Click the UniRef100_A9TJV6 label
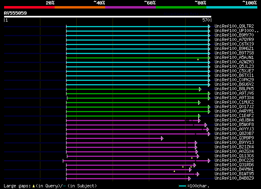 pyautogui.click(x=234, y=93)
